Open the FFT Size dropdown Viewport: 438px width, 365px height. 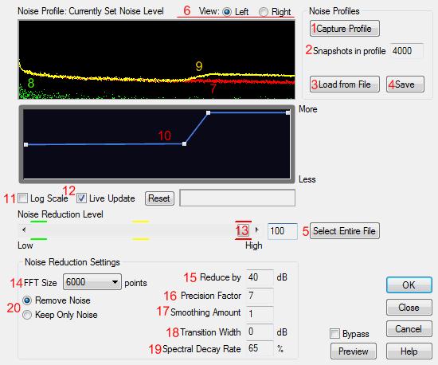92,282
